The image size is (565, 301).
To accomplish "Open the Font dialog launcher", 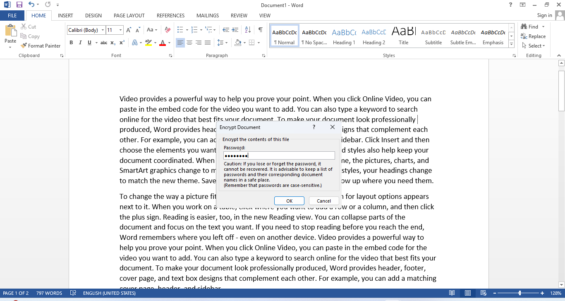I will click(x=170, y=55).
